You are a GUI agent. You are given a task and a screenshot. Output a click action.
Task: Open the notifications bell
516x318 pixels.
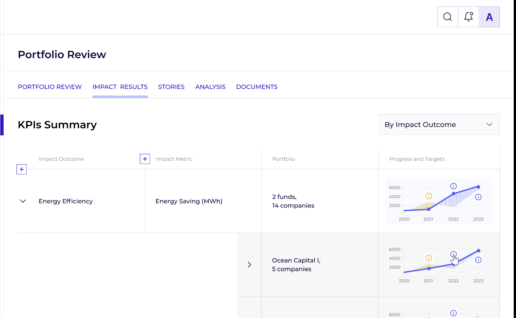pos(468,17)
